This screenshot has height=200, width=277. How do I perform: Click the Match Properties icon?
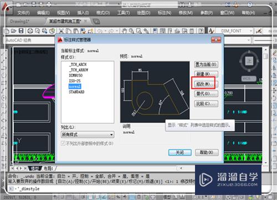(83, 31)
